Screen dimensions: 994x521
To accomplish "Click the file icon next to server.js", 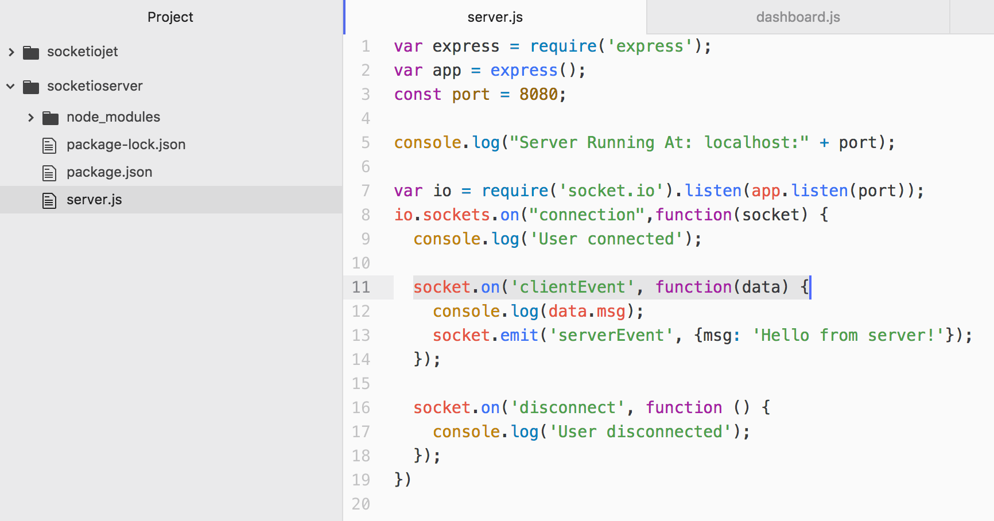I will coord(49,199).
